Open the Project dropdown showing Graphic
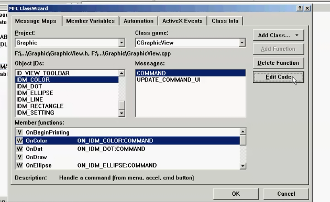 point(122,43)
